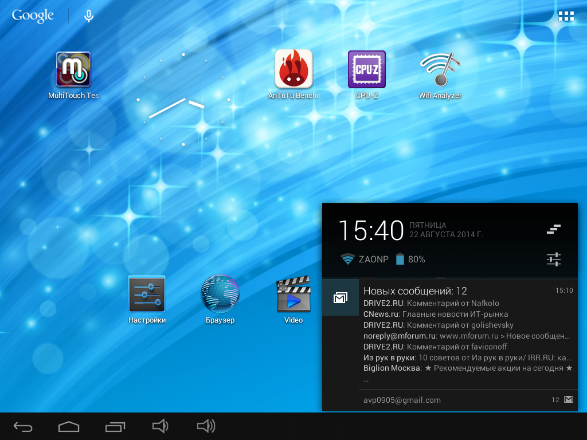
Task: Tap the volume up speaker button
Action: pyautogui.click(x=206, y=426)
